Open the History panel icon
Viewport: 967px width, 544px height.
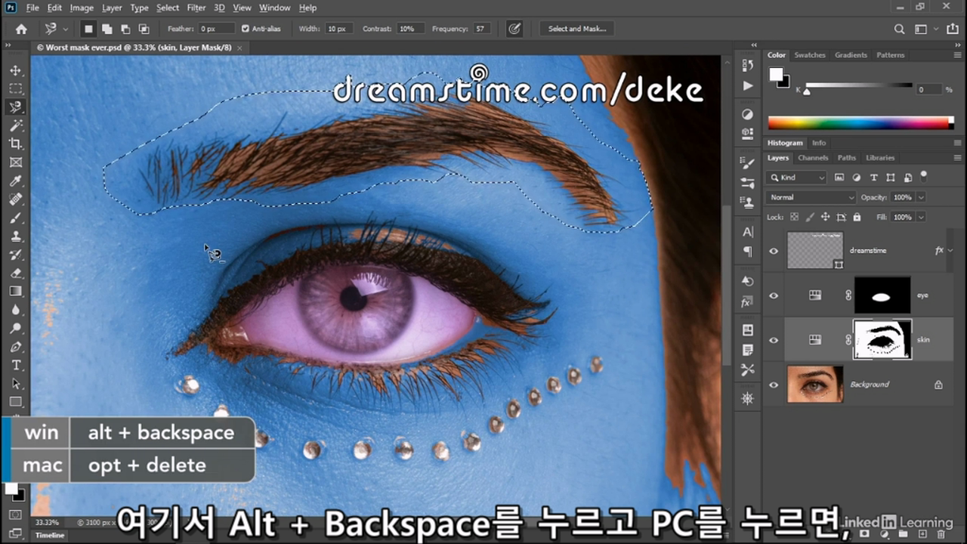point(748,66)
